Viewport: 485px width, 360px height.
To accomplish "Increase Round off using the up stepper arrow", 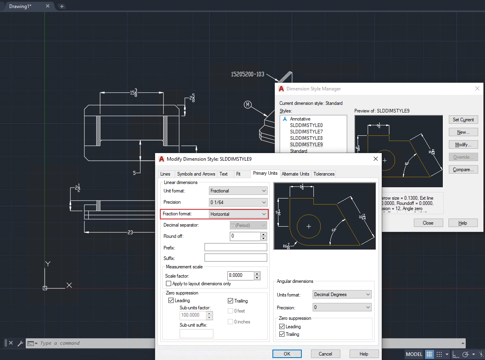I will 263,234.
